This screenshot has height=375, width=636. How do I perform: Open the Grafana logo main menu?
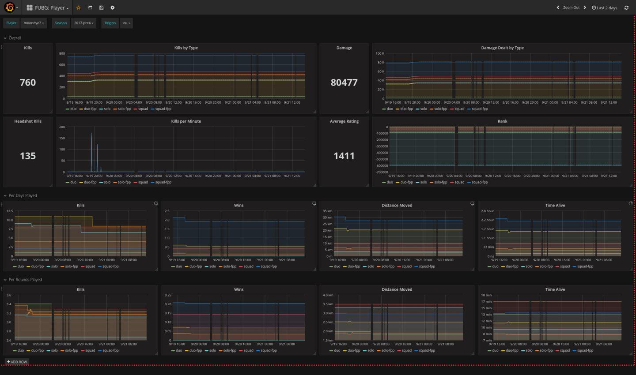(10, 7)
